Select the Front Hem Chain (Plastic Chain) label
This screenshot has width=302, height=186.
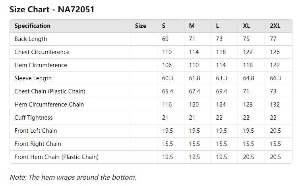(56, 157)
